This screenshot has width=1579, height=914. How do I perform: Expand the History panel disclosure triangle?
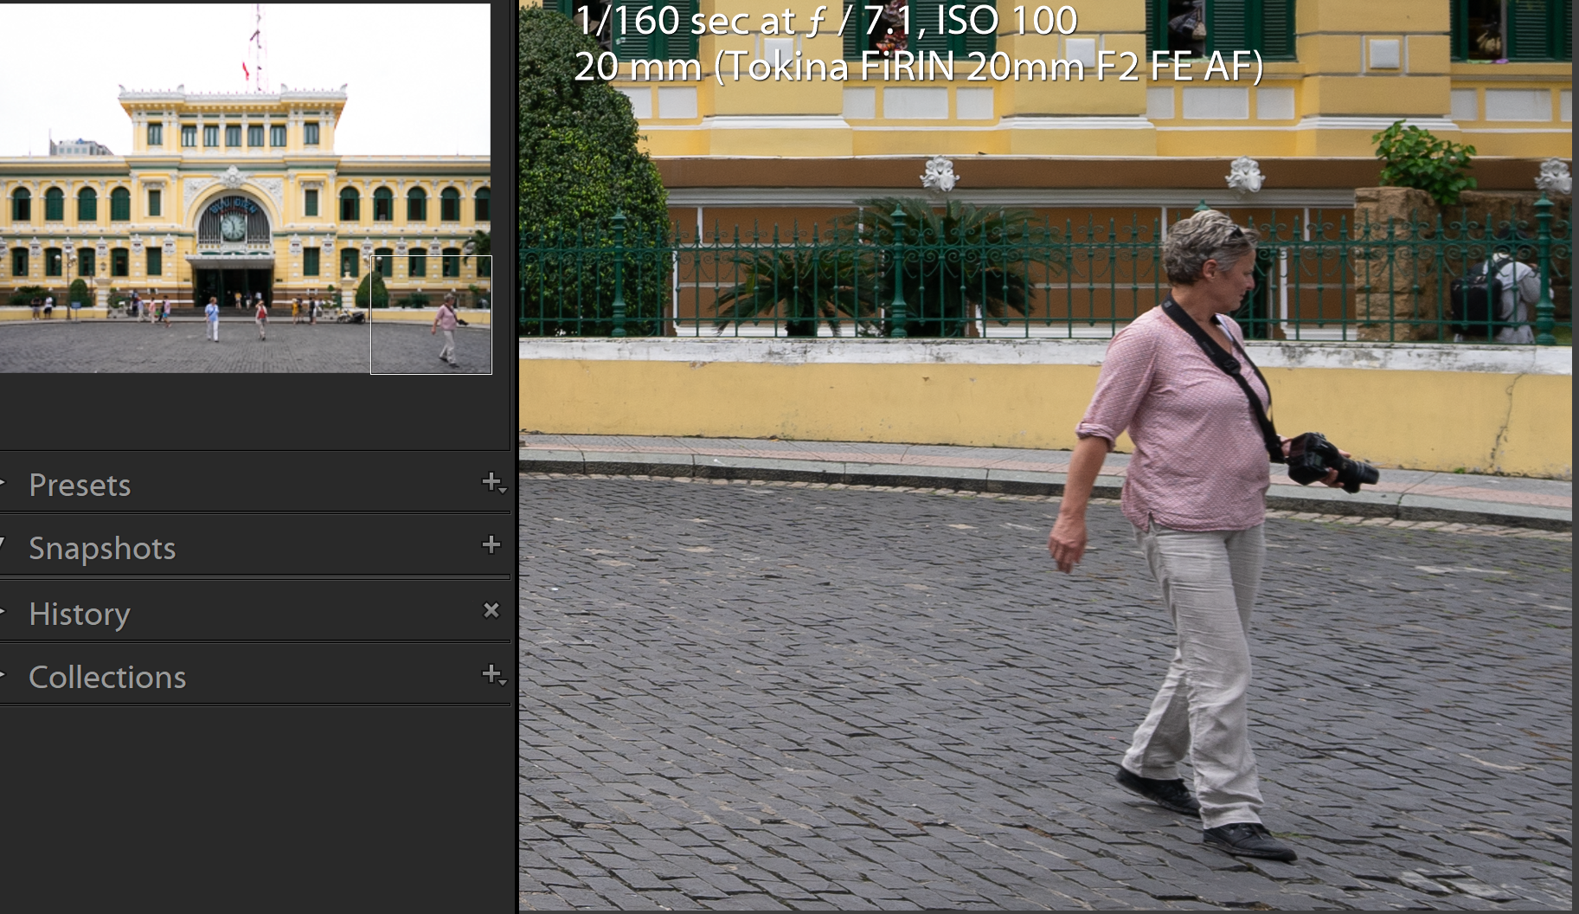[3, 613]
